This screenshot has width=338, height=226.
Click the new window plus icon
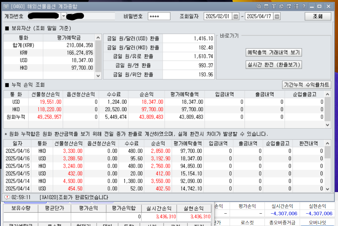(x=289, y=6)
